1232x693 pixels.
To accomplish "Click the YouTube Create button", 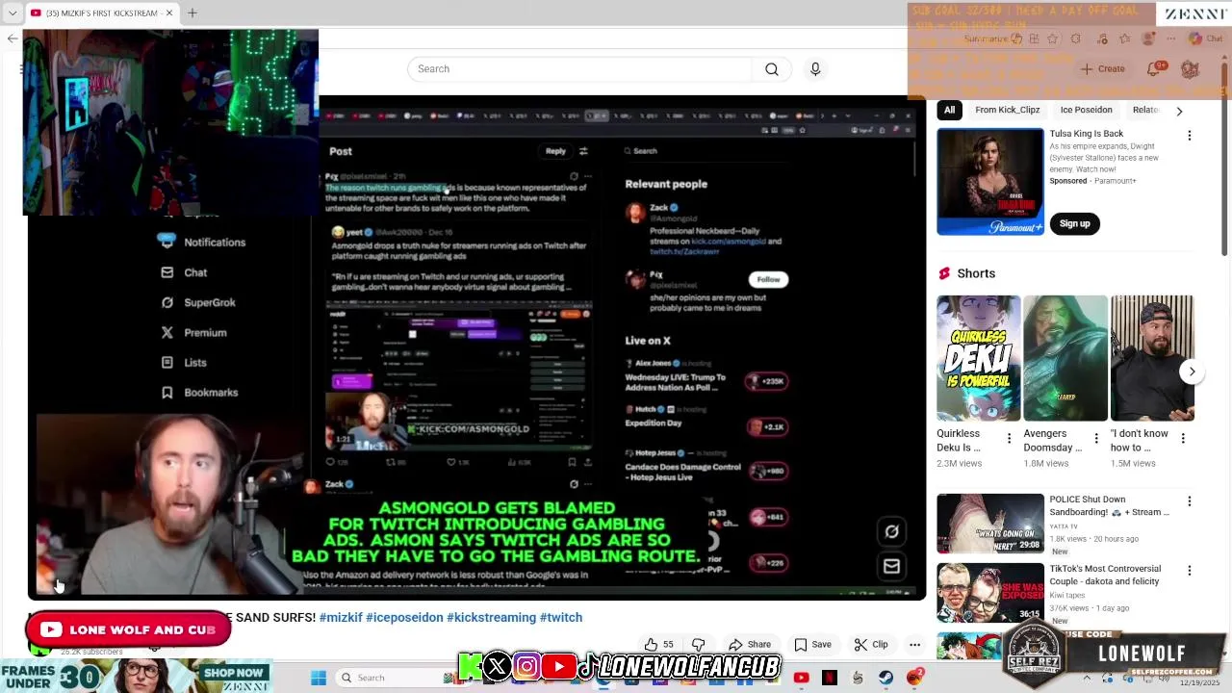I will coord(1102,69).
